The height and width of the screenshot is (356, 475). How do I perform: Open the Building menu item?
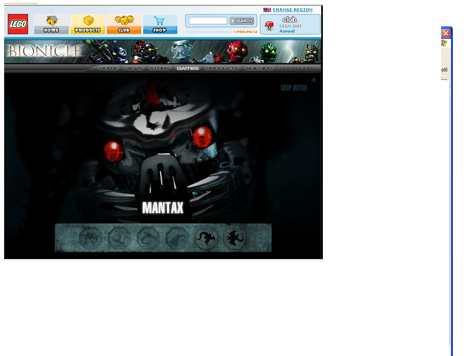[259, 68]
